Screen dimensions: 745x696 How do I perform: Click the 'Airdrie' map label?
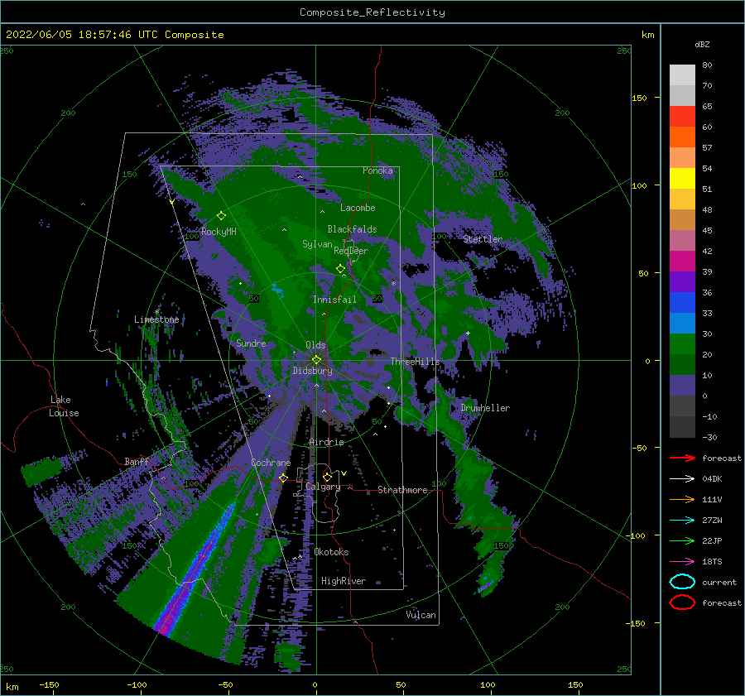click(326, 442)
